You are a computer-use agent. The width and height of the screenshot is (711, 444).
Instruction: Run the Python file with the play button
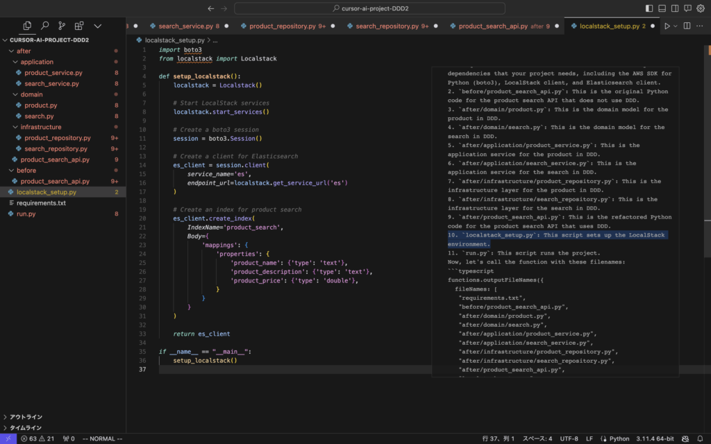(x=667, y=26)
